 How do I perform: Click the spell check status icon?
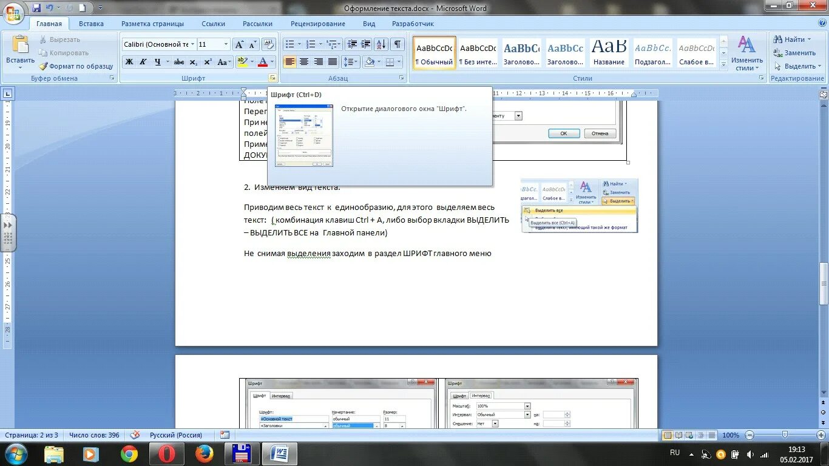tap(135, 435)
